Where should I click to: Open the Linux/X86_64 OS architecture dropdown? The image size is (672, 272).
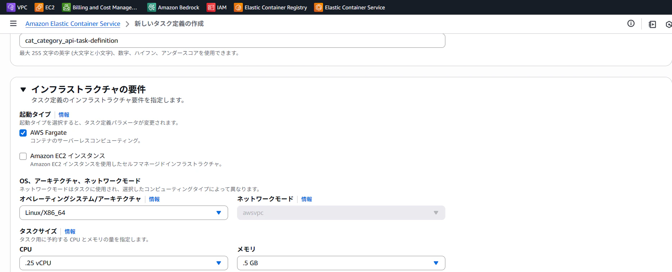[x=124, y=213]
